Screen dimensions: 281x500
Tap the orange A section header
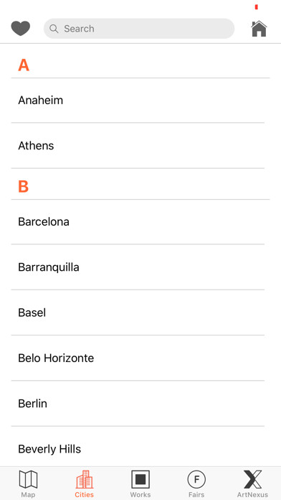tap(24, 65)
